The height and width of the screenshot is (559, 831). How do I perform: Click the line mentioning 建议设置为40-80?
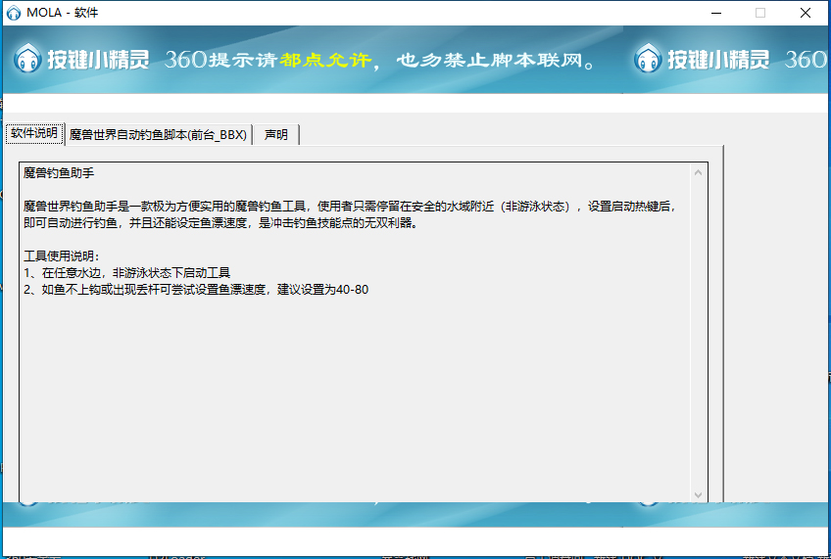coord(196,290)
